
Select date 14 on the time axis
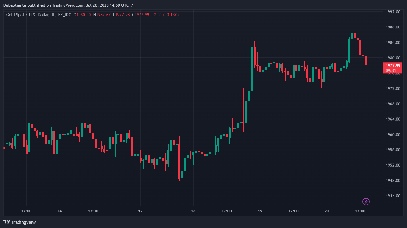[60, 211]
